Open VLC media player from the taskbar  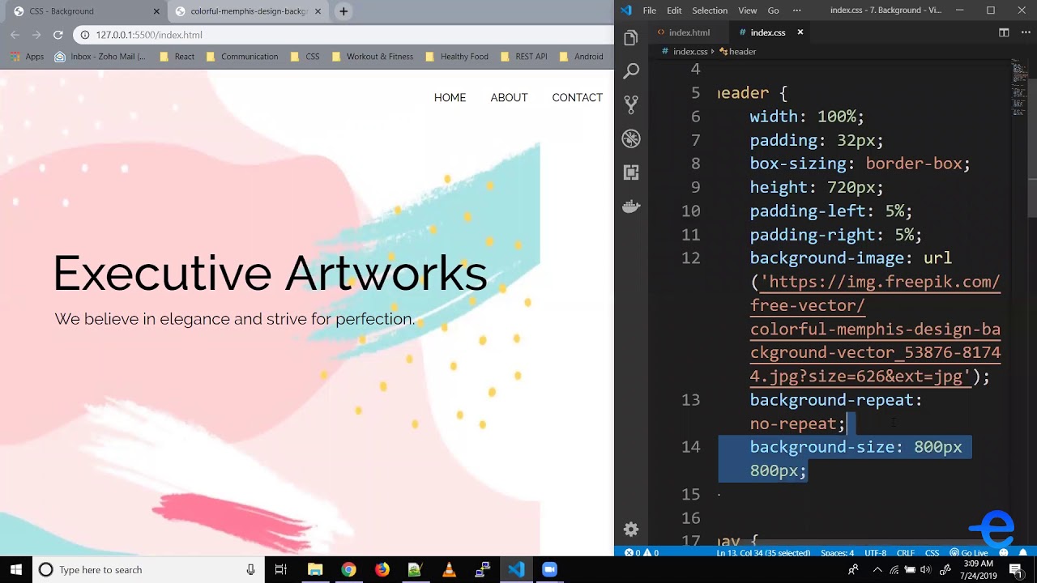point(449,570)
